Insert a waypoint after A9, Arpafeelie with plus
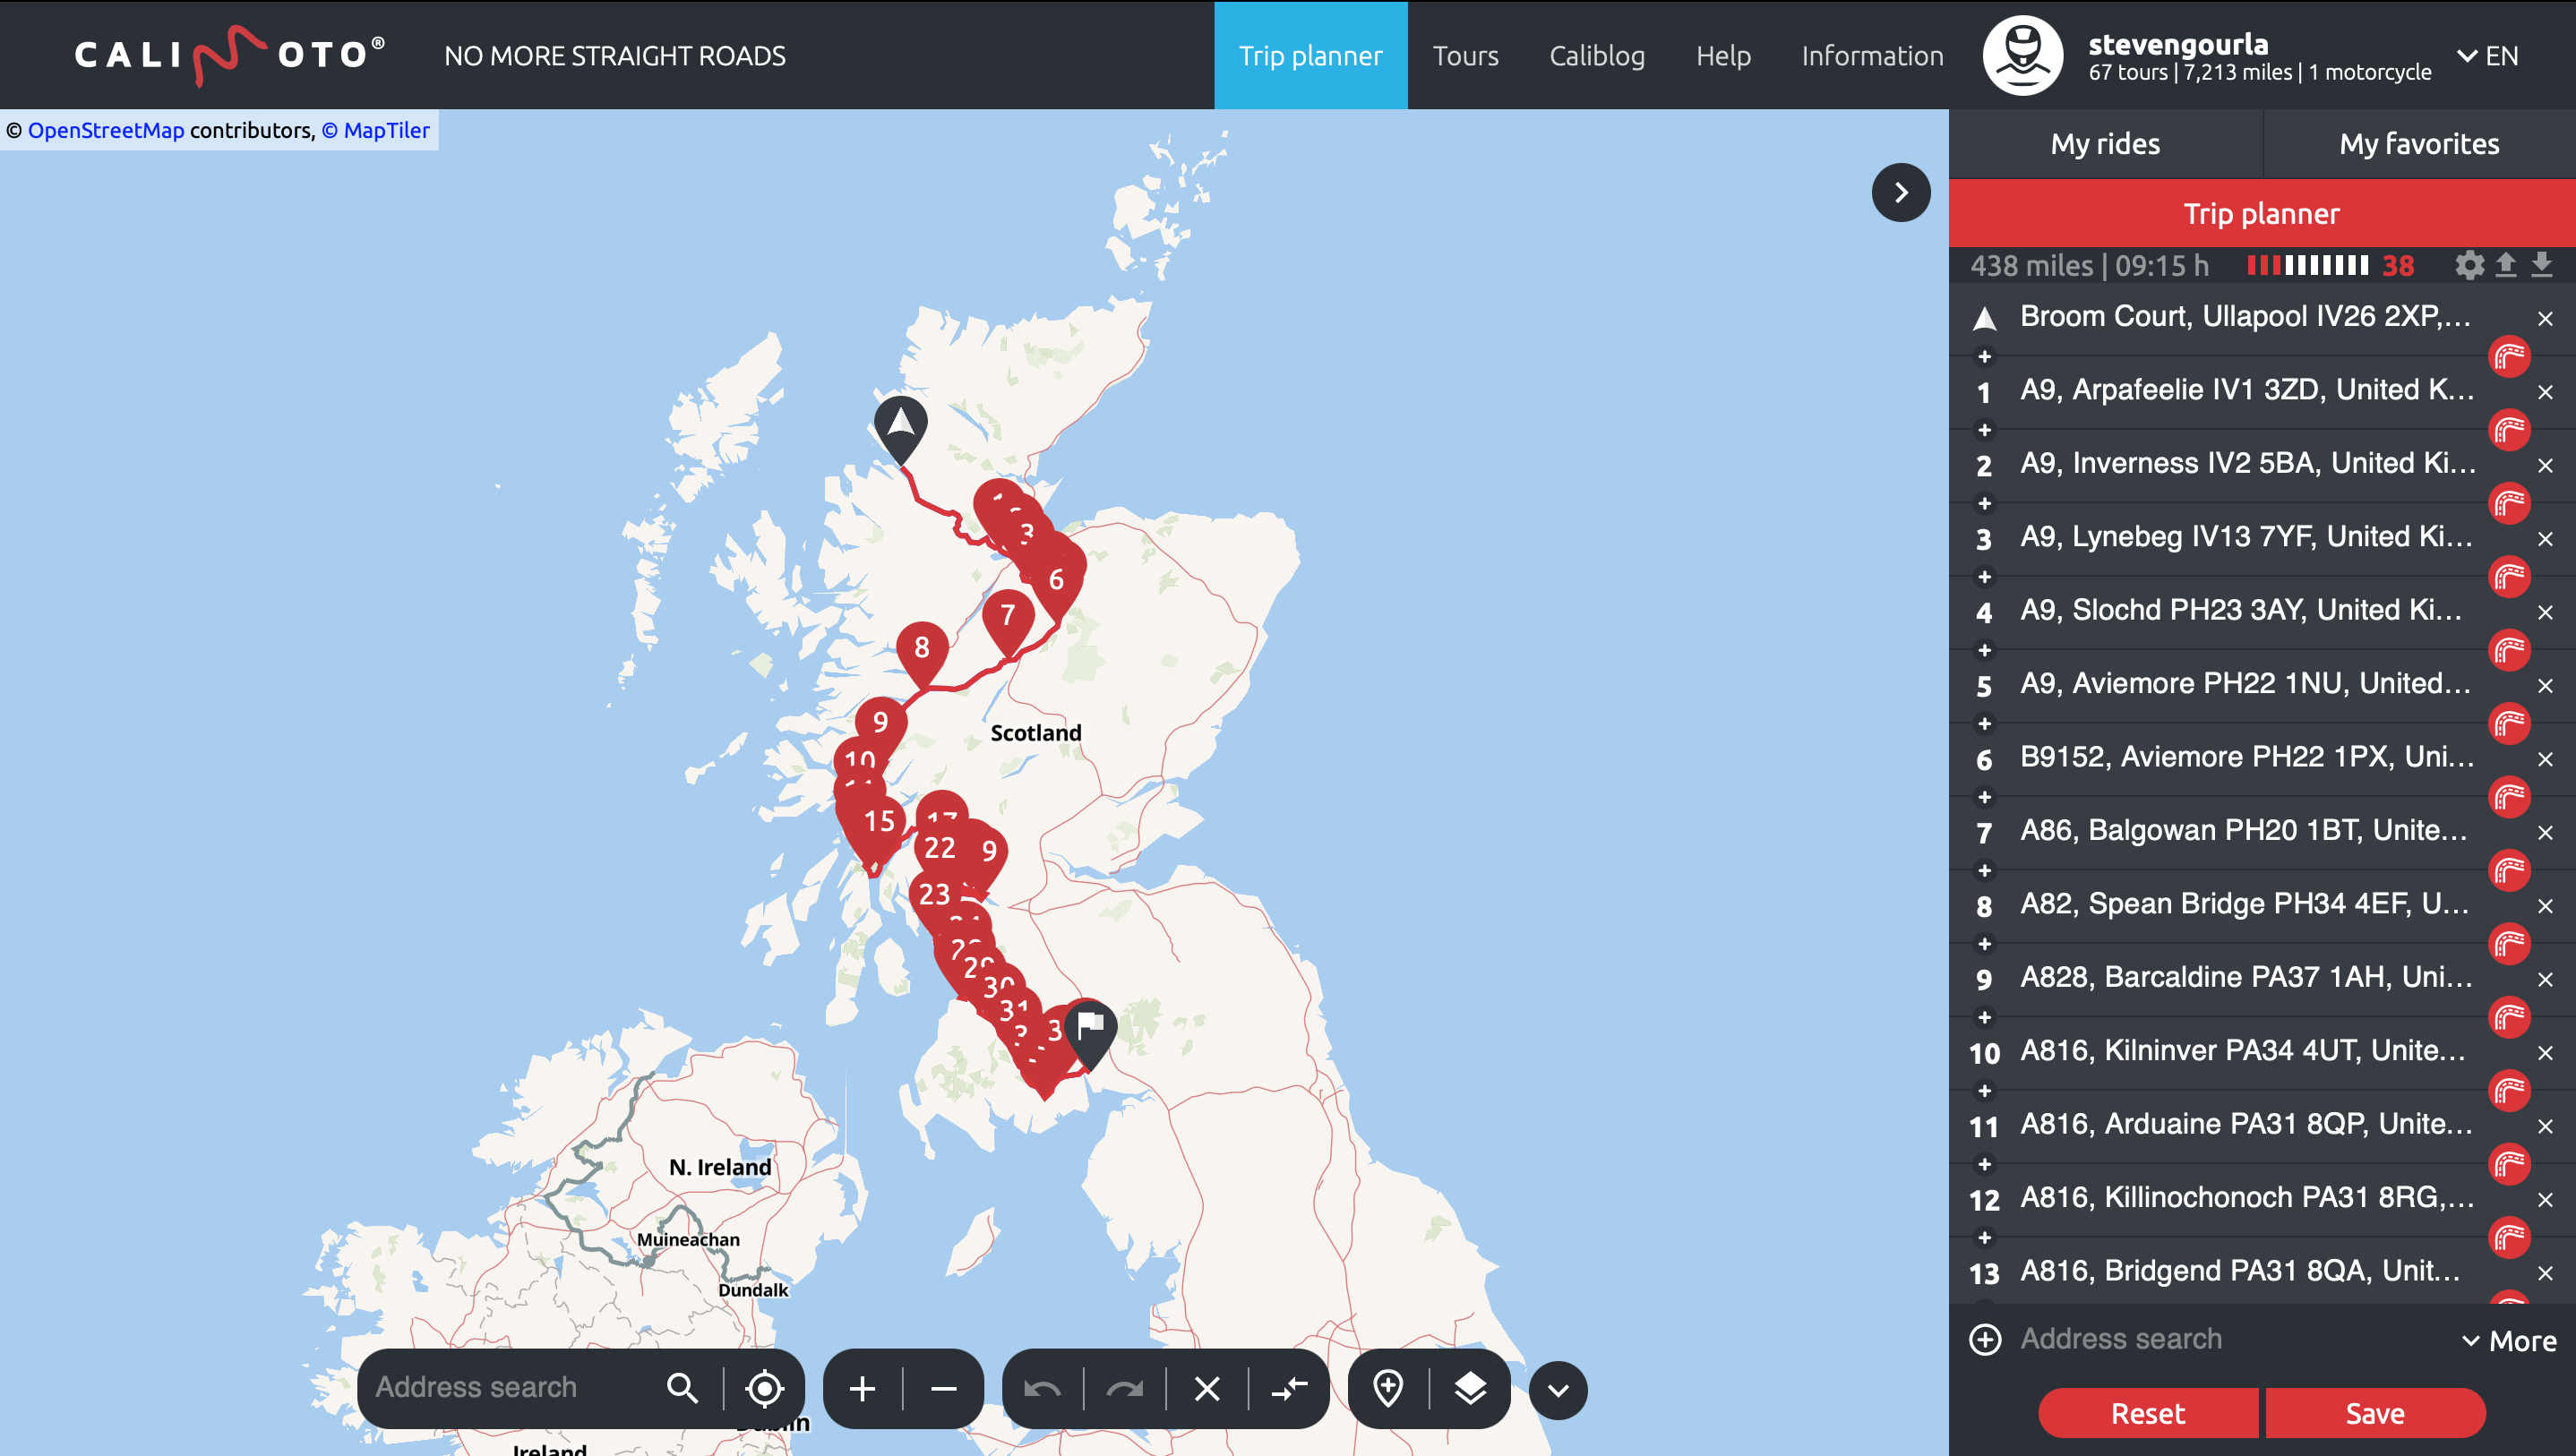This screenshot has width=2576, height=1456. click(1985, 430)
